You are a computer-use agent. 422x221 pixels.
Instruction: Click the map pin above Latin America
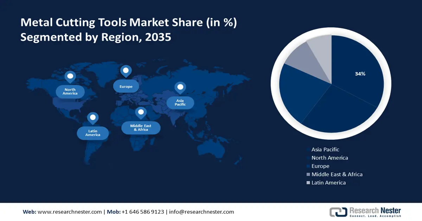click(92, 118)
